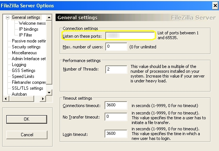219x151 pixels.
Task: Select Logging in the settings tree
Action: pos(19,65)
